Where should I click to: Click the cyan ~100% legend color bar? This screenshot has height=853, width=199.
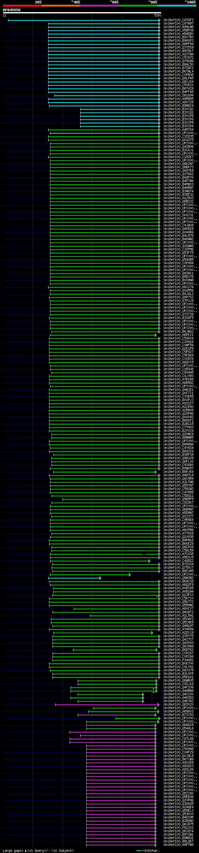point(177,6)
